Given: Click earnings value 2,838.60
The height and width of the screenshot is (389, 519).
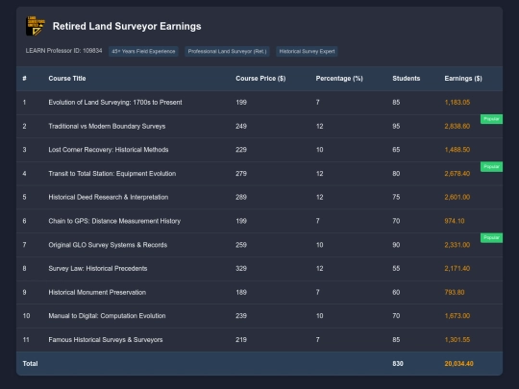Looking at the screenshot, I should (457, 126).
